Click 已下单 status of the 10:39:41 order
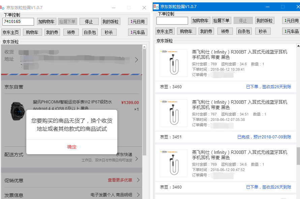The height and width of the screenshot is (199, 300). pyautogui.click(x=269, y=87)
